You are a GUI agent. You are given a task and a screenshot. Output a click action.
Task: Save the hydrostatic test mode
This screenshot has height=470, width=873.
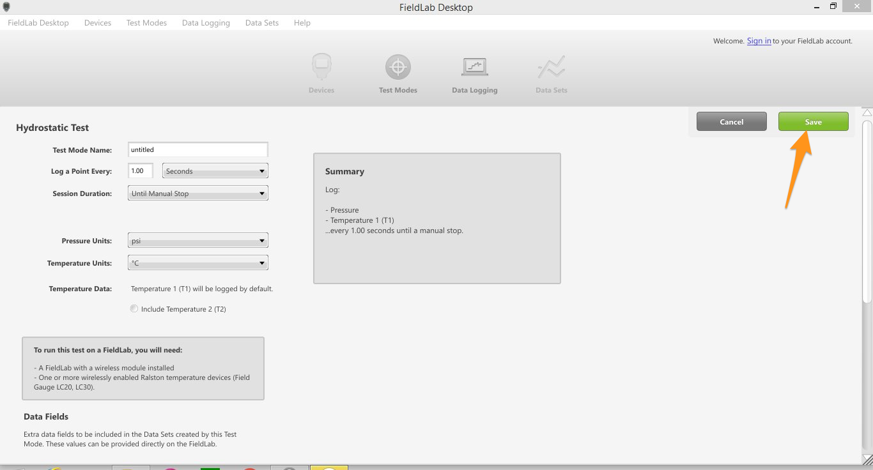(813, 122)
